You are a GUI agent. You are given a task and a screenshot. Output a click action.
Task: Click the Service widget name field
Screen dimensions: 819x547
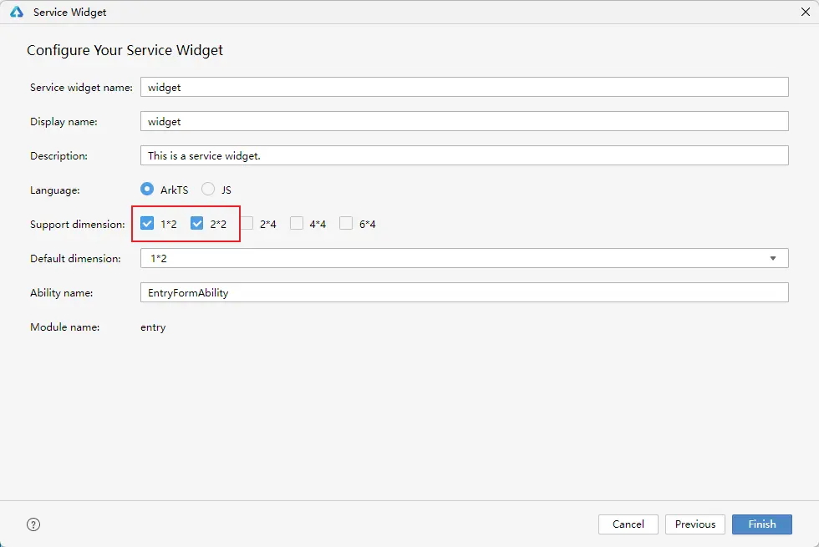click(x=464, y=87)
